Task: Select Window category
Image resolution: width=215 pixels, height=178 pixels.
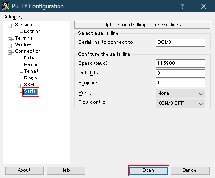Action: (23, 45)
